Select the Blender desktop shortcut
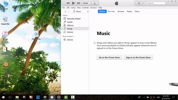 [5, 67]
